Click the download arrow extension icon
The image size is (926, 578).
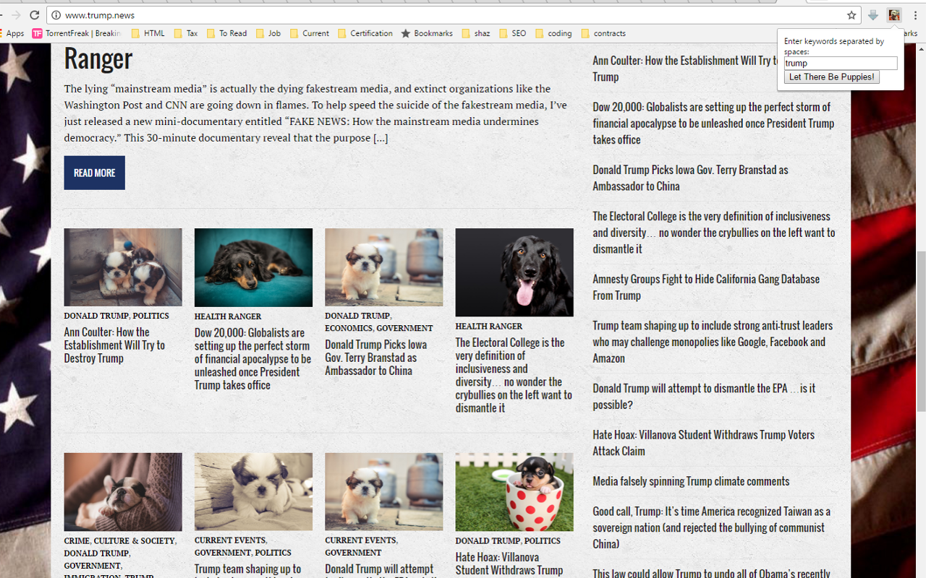tap(873, 15)
